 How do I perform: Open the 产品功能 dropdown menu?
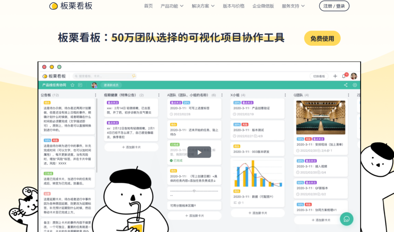(169, 6)
